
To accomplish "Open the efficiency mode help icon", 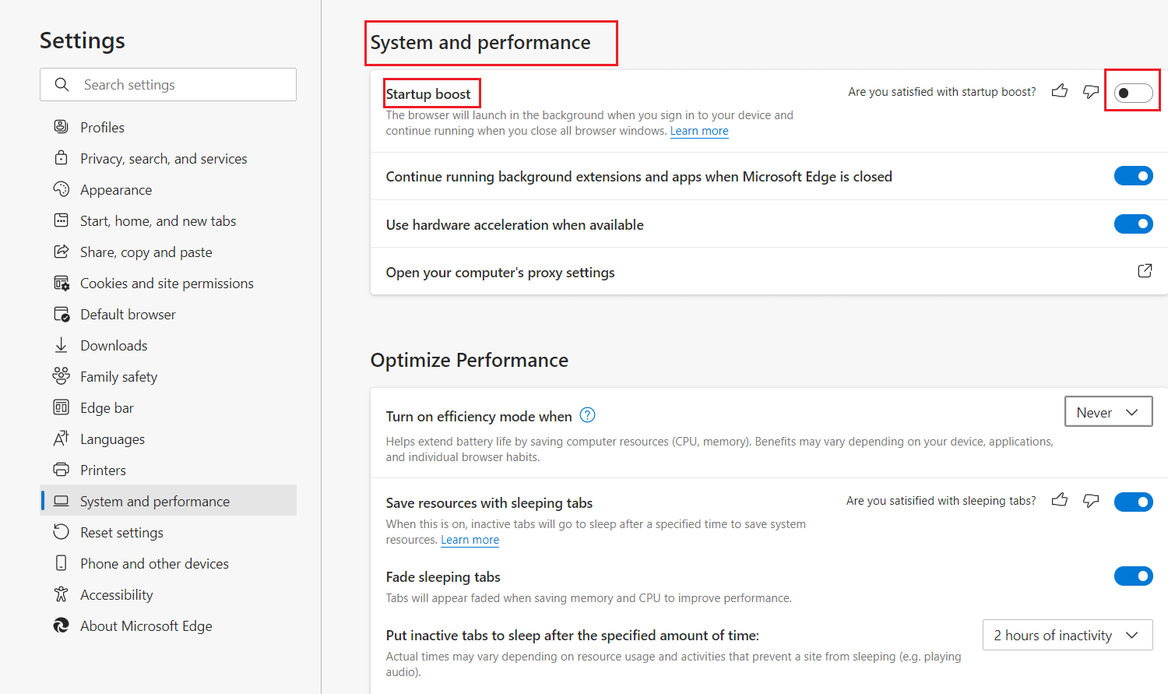I will pyautogui.click(x=587, y=415).
